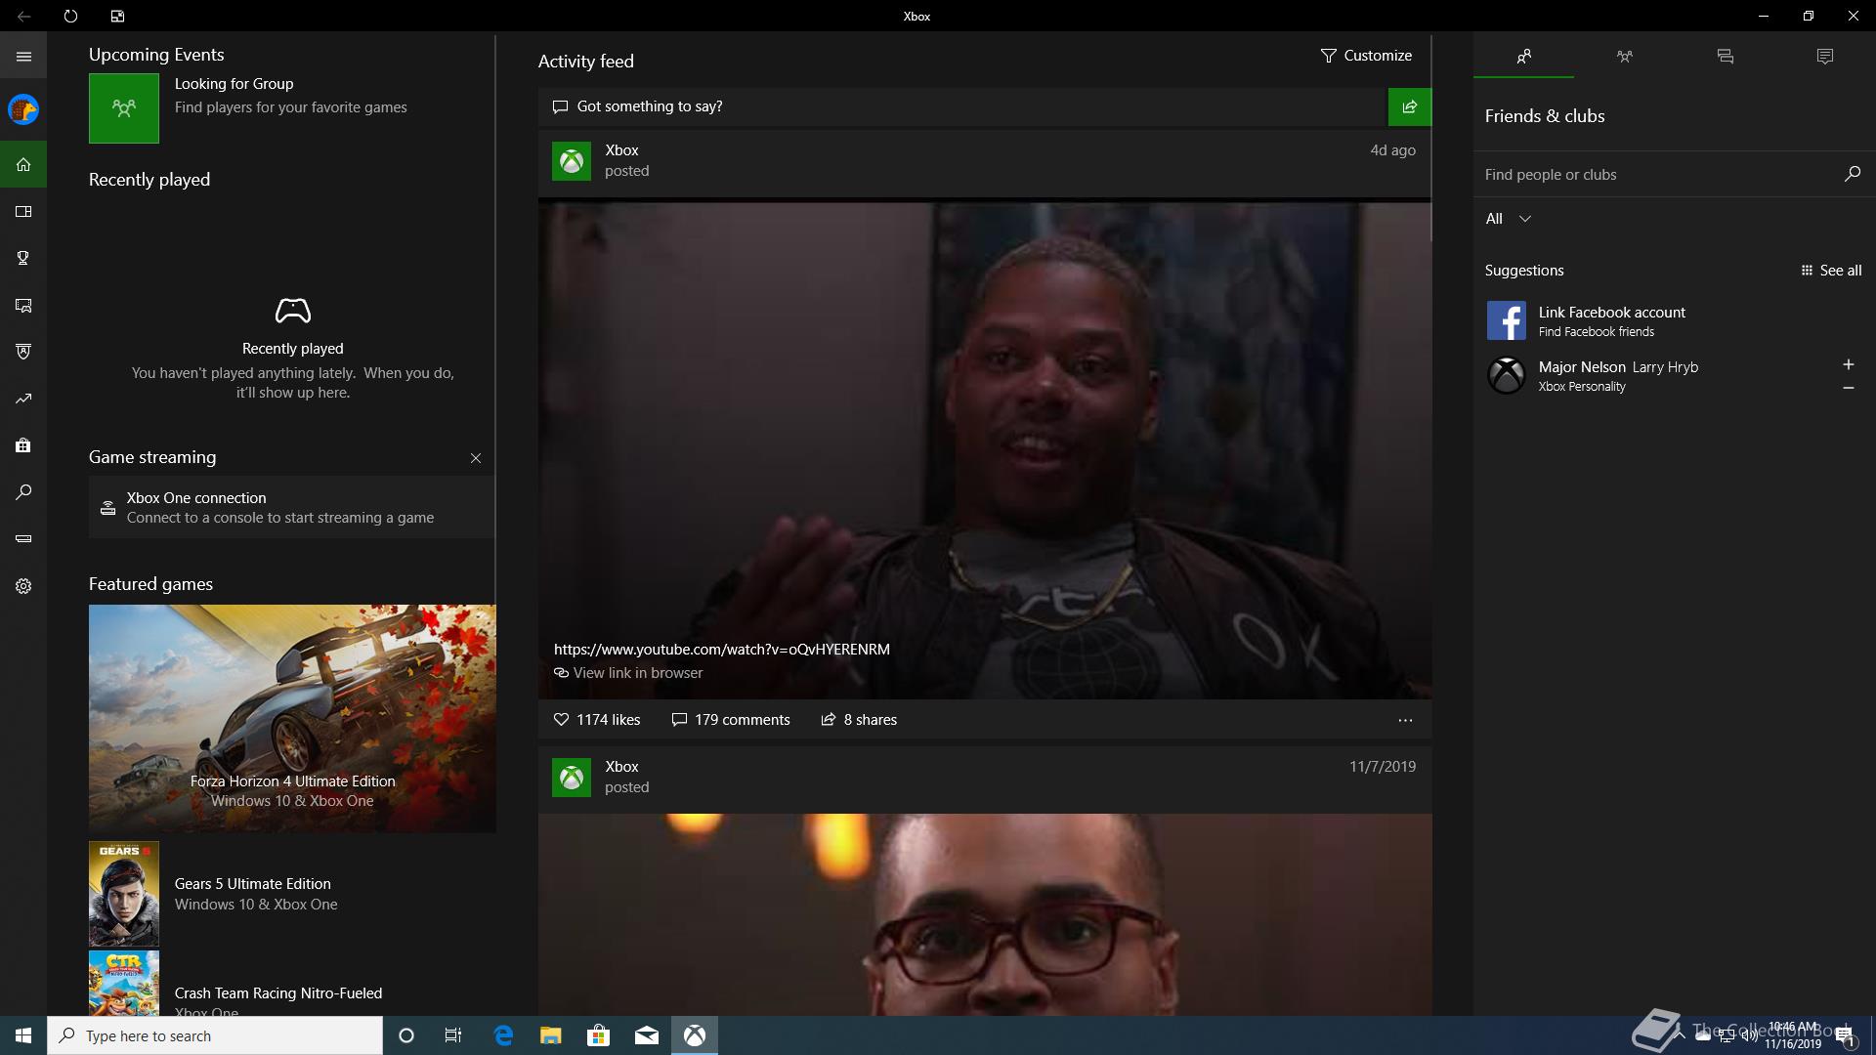Open File Explorer from the taskbar

tap(551, 1035)
